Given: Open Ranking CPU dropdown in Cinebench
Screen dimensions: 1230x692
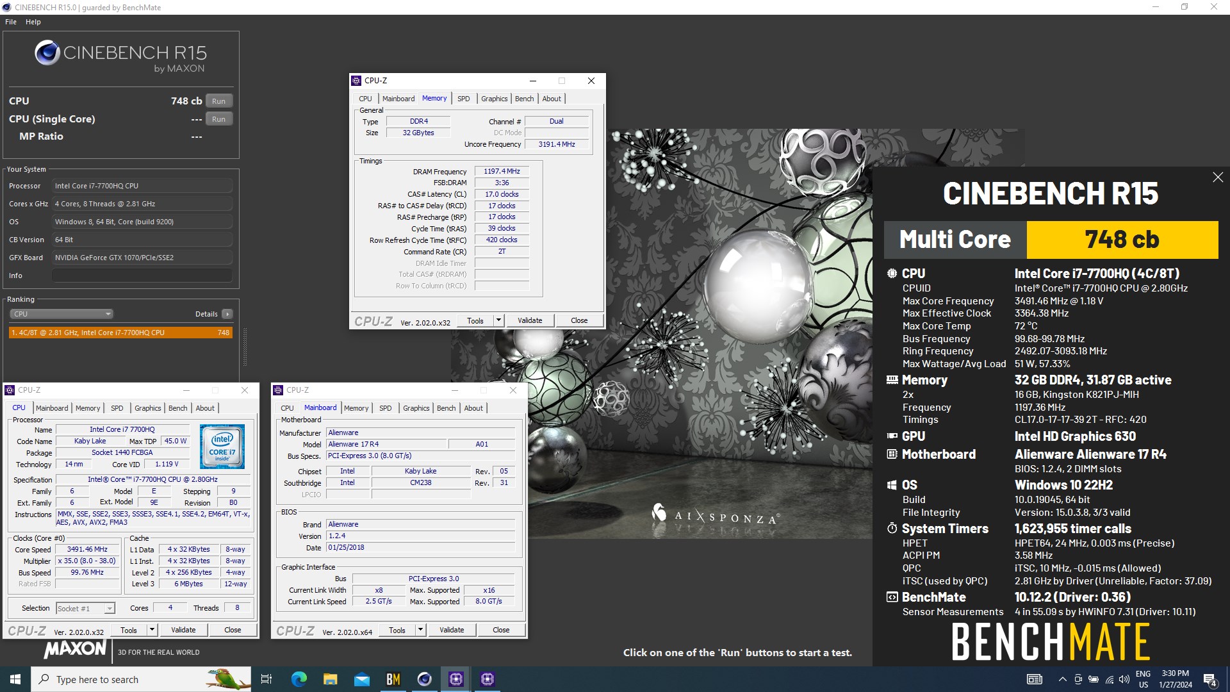Looking at the screenshot, I should coord(61,314).
